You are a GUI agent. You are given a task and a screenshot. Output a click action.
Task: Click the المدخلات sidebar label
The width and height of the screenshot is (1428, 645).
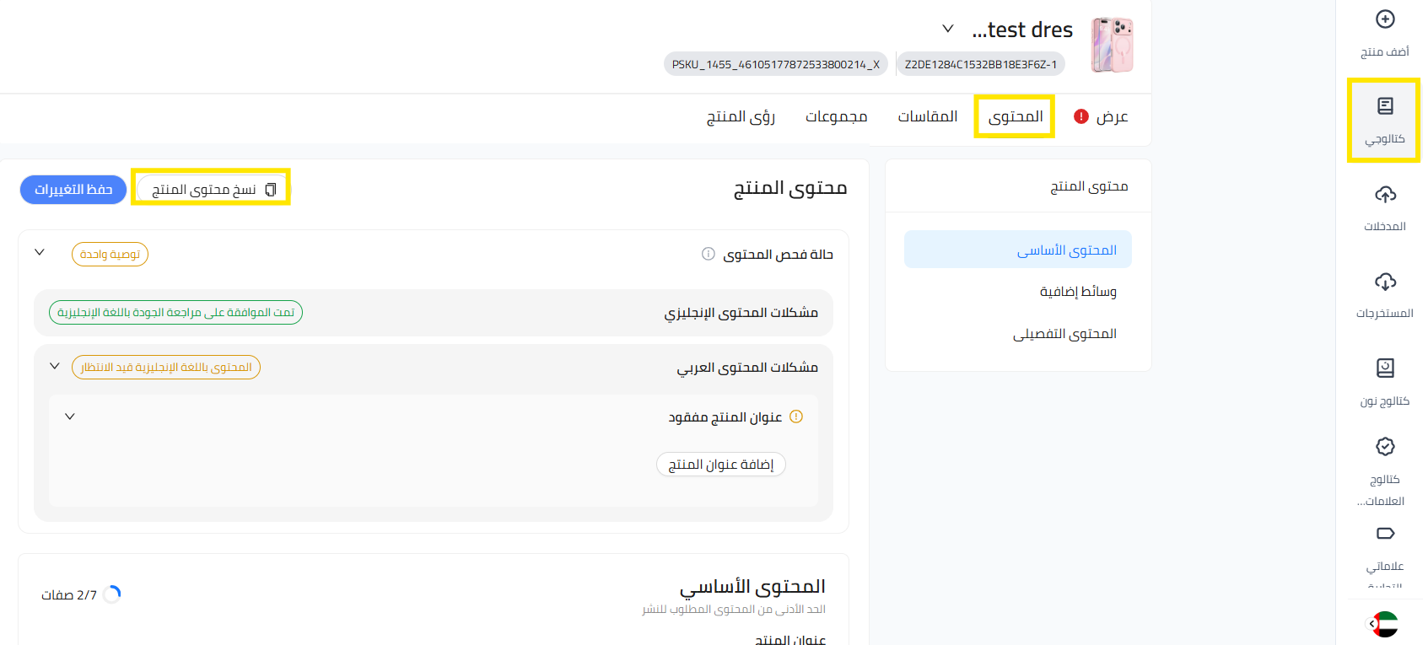tap(1385, 226)
